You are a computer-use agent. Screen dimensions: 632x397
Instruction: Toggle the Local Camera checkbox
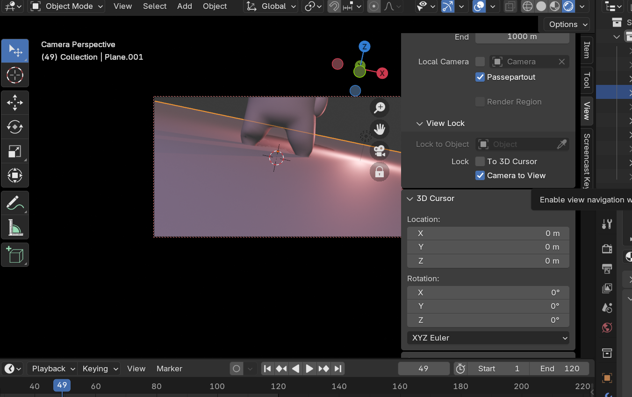[x=480, y=62]
